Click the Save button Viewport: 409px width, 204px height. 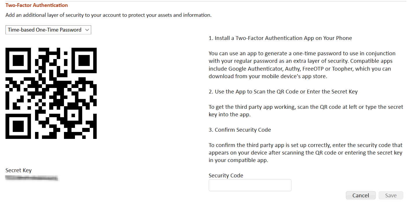pos(390,196)
